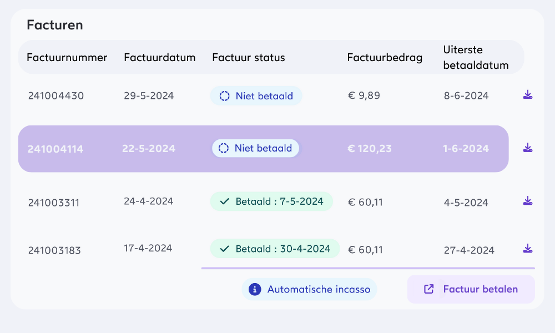Screen dimensions: 555x333
Task: Download invoice 241003183 via its download icon
Action: 528,249
